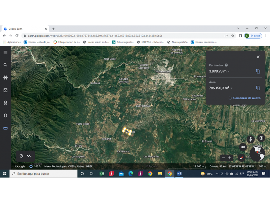Click the Google Earth browser tab
Screen dimensions: 270x203
coord(24,29)
